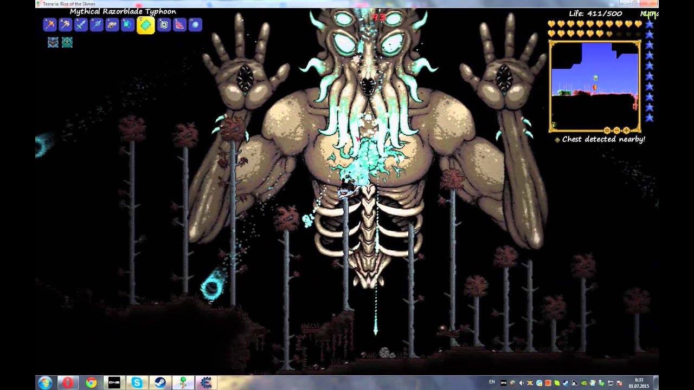Attack Moon Lord's right hand eye

click(504, 79)
